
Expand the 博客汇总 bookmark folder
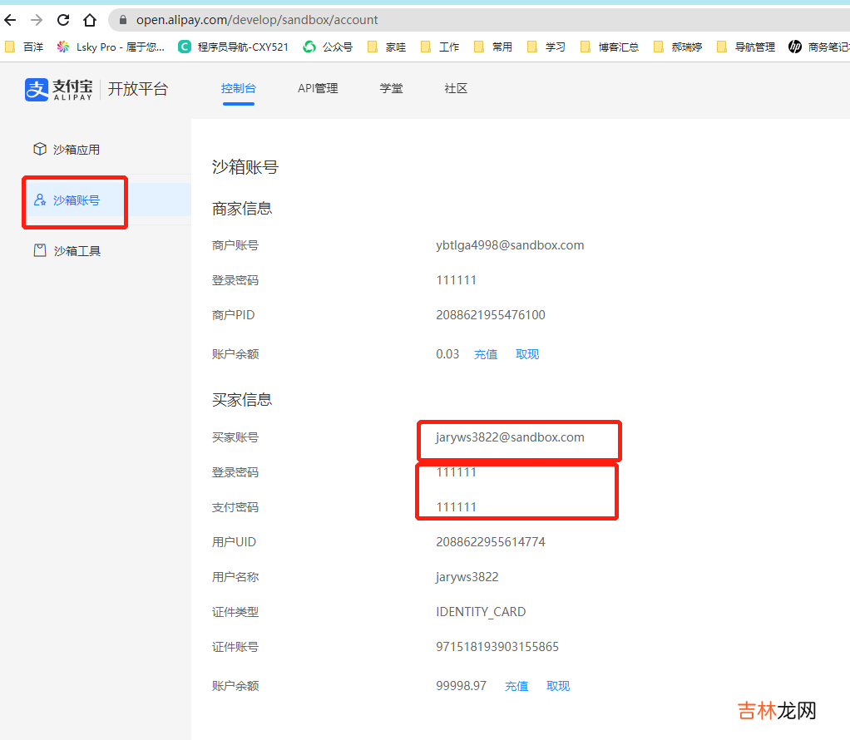tap(610, 47)
